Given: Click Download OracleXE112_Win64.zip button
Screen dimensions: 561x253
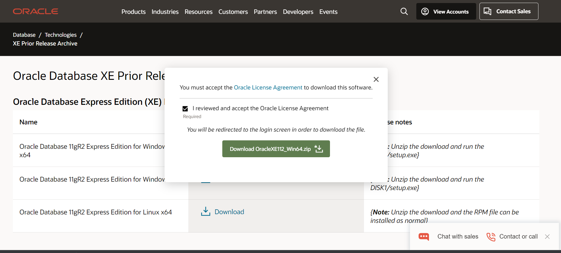Looking at the screenshot, I should click(276, 149).
